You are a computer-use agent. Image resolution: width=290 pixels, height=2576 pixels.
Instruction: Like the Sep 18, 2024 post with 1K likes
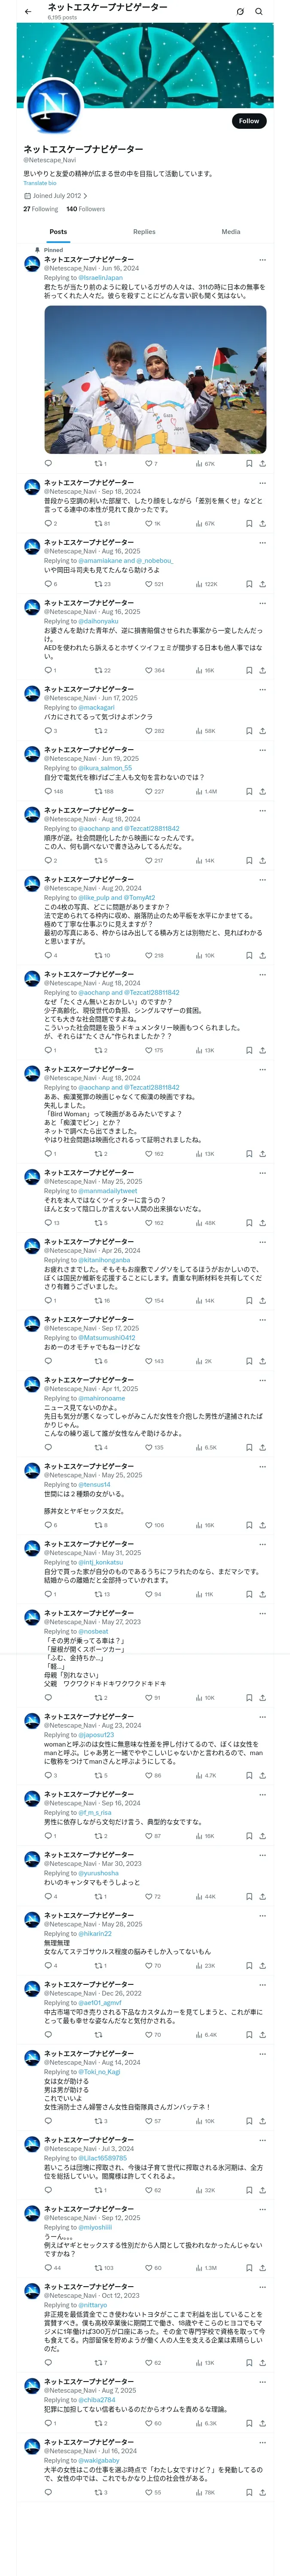click(x=148, y=523)
